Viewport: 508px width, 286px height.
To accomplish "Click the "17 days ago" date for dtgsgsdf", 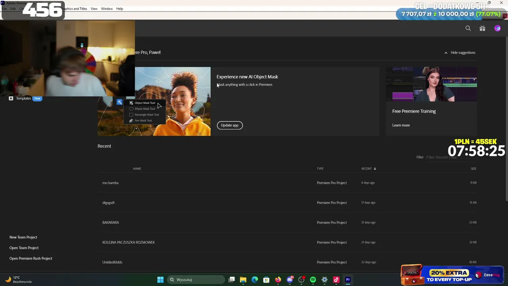I will point(368,203).
